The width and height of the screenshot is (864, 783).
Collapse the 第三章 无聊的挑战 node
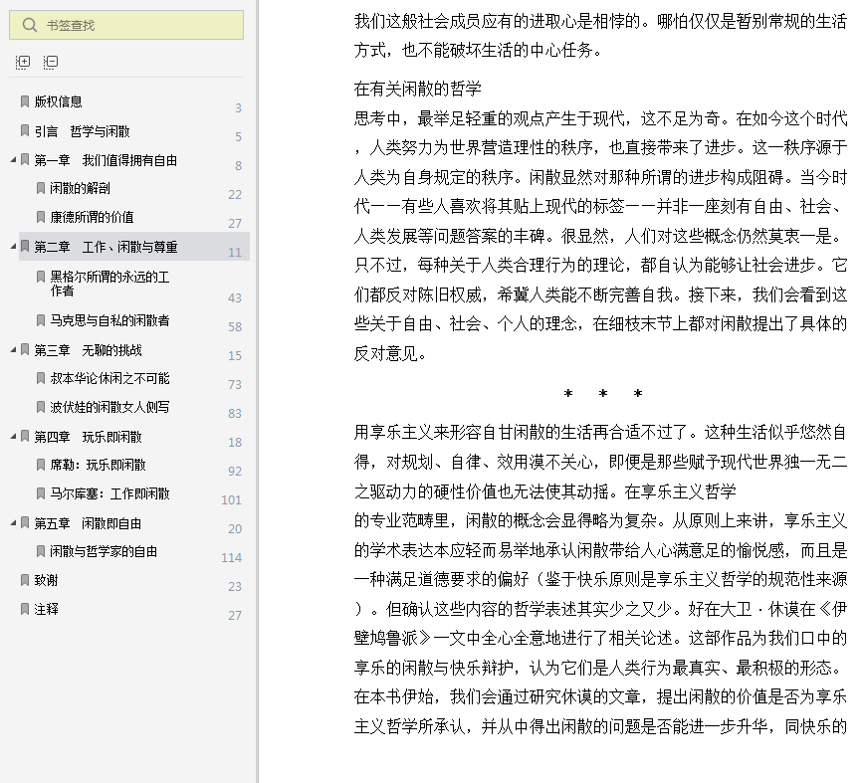13,349
